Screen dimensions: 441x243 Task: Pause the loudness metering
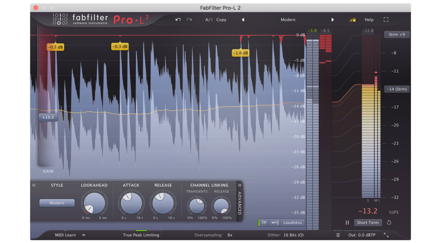(x=347, y=222)
